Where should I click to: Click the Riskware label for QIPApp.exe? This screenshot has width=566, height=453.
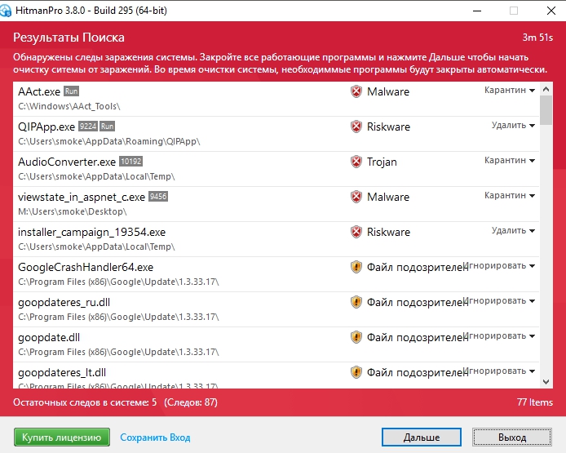[x=388, y=127]
